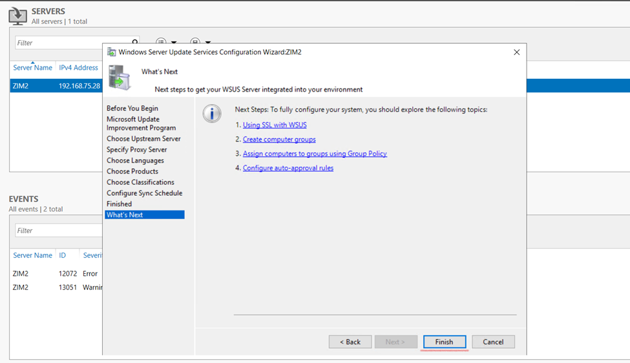Go back with the Back button
The width and height of the screenshot is (630, 363).
[x=350, y=342]
